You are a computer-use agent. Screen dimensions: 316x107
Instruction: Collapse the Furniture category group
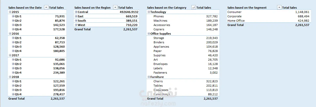149,77
